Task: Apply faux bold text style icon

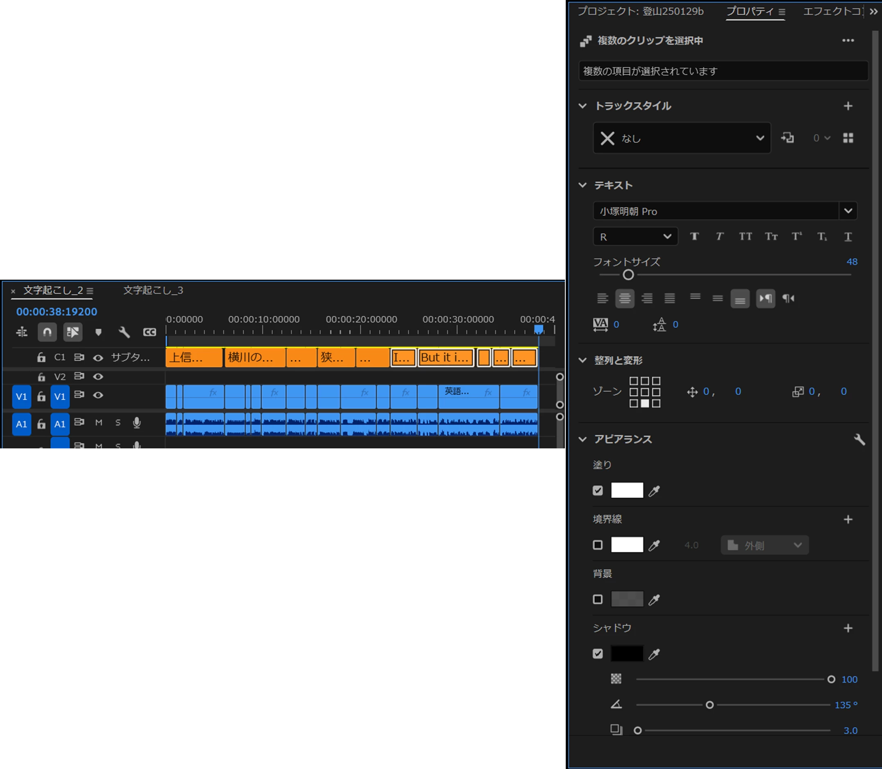Action: point(694,236)
